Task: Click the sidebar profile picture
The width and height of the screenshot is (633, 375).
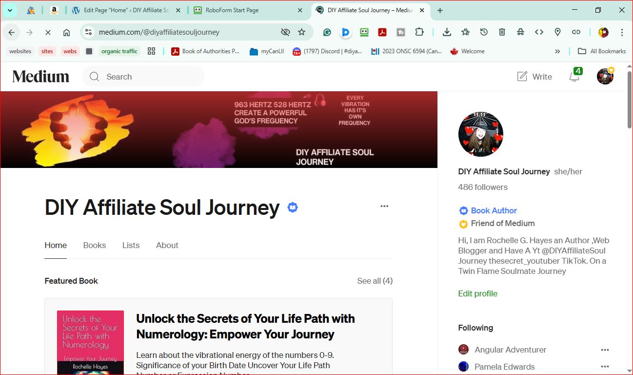Action: click(481, 134)
